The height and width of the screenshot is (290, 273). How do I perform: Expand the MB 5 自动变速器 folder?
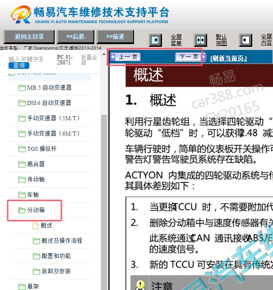[x=49, y=87]
